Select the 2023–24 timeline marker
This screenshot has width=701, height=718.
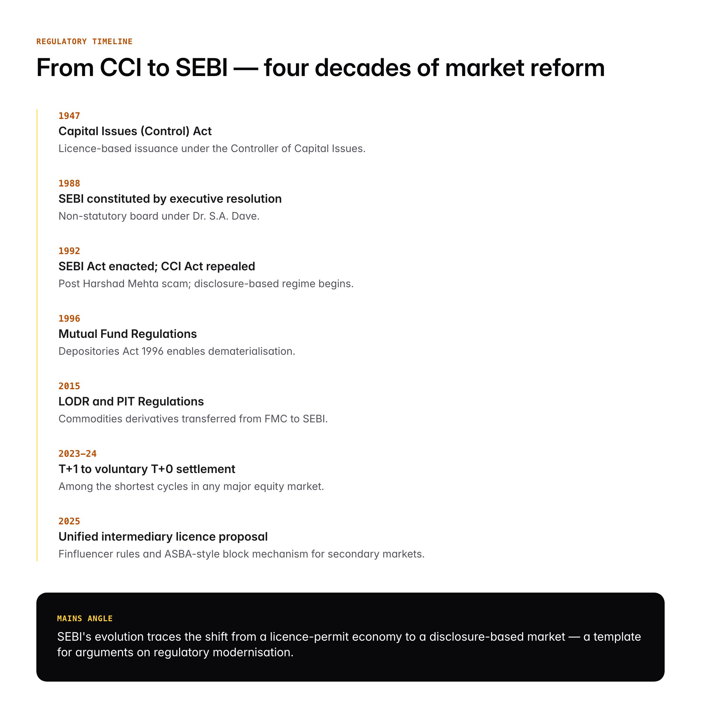[x=77, y=453]
